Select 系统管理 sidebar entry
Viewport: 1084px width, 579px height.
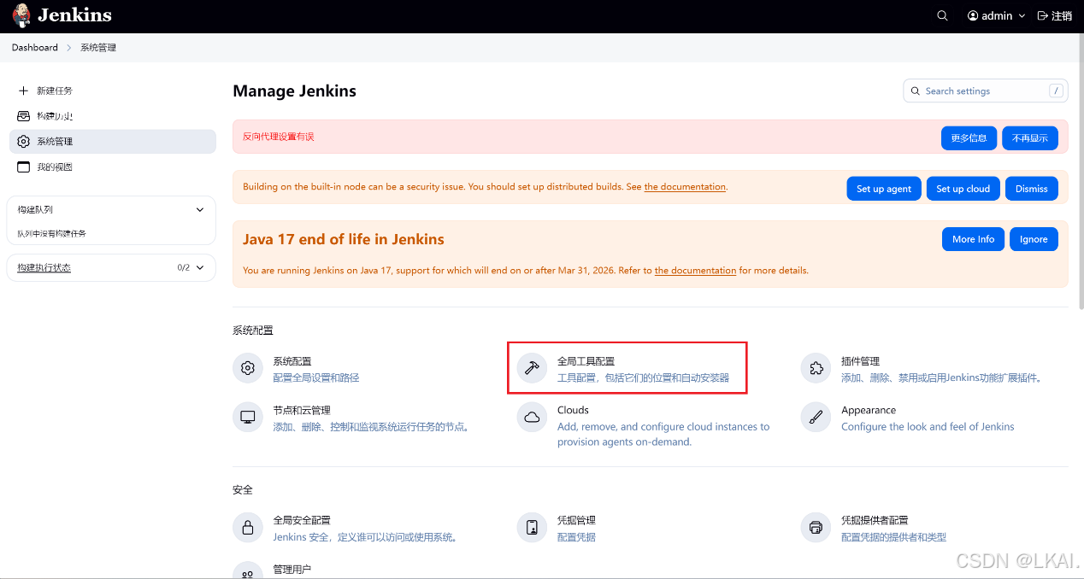[x=113, y=142]
